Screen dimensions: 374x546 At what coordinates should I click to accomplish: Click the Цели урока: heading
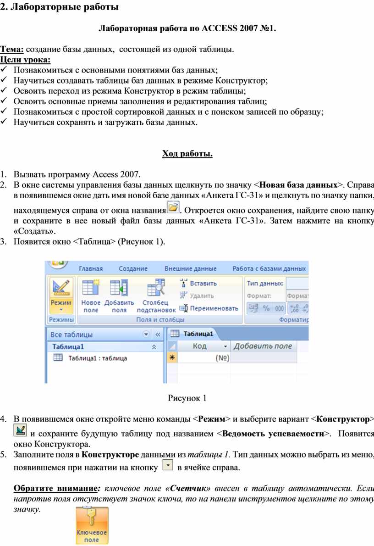[x=25, y=60]
